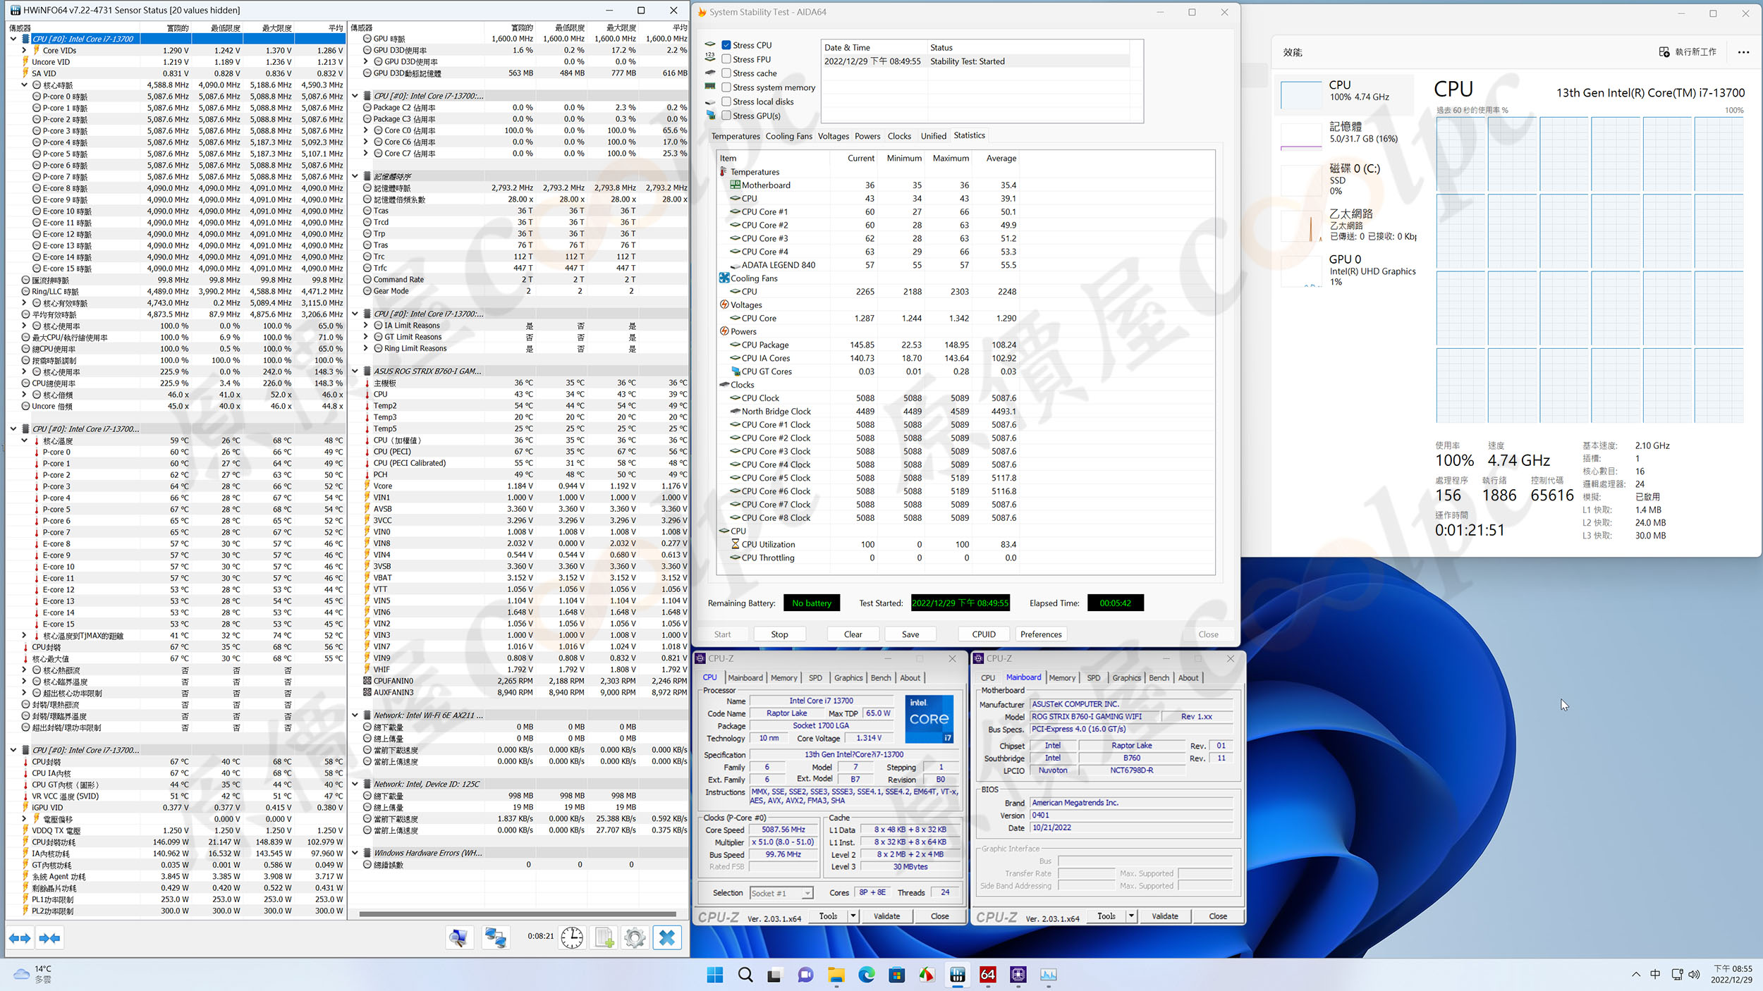Viewport: 1763px width, 991px height.
Task: Click Stop button in AIDA64 stability test
Action: (x=779, y=634)
